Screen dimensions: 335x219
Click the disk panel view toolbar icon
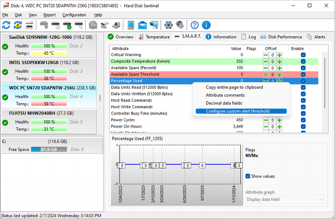pyautogui.click(x=29, y=25)
